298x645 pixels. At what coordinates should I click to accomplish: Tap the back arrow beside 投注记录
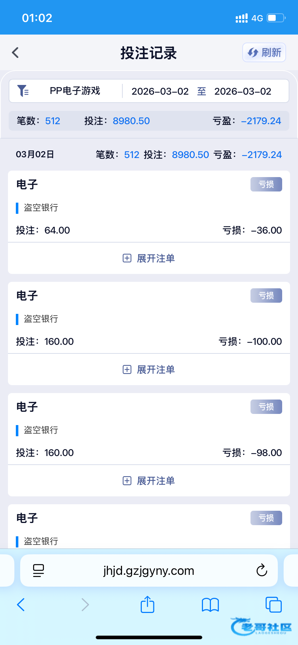tap(15, 53)
